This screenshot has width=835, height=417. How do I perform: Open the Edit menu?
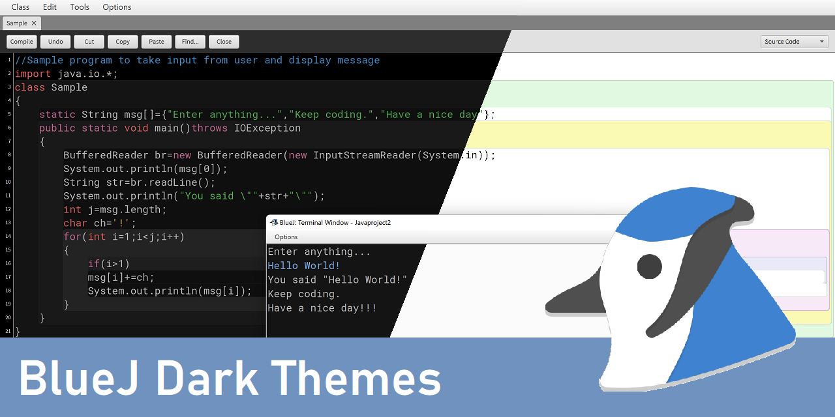tap(50, 7)
